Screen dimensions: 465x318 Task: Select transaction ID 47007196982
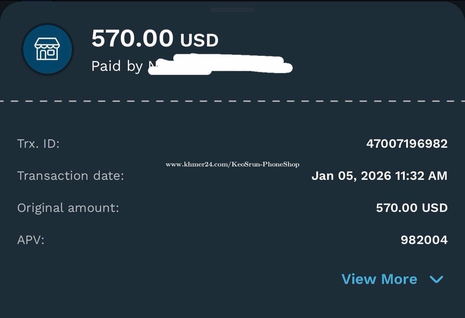tap(407, 143)
